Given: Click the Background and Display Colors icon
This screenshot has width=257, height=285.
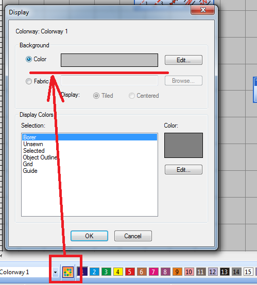Looking at the screenshot, I should (68, 272).
